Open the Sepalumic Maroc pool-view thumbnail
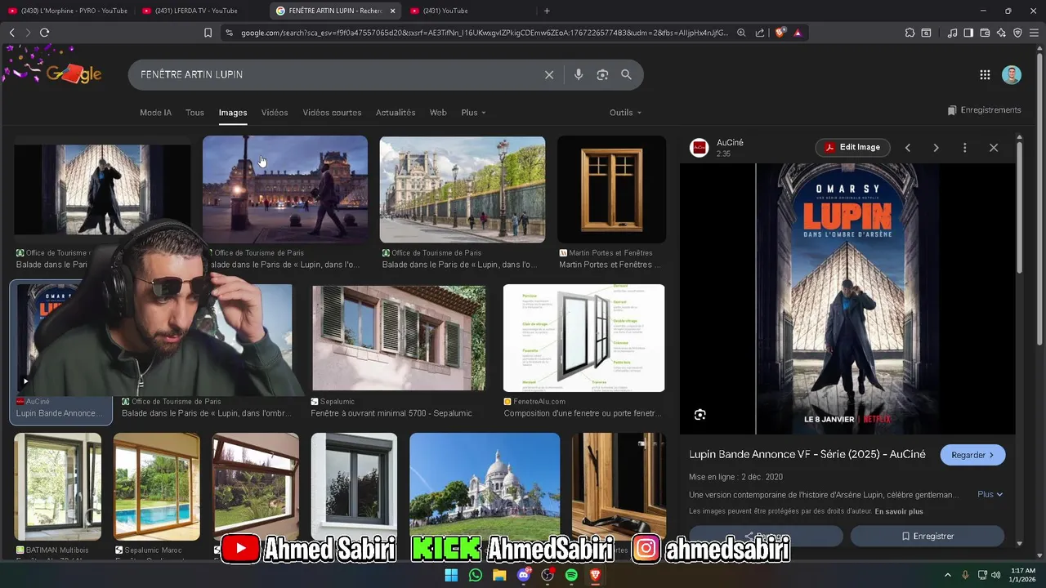This screenshot has width=1046, height=588. point(156,487)
